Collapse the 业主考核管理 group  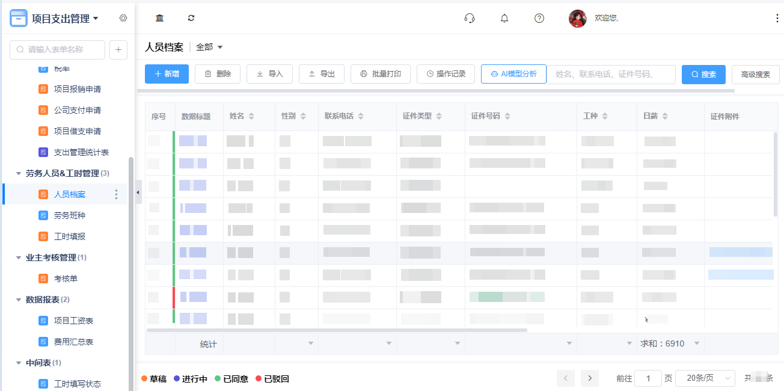coord(18,257)
